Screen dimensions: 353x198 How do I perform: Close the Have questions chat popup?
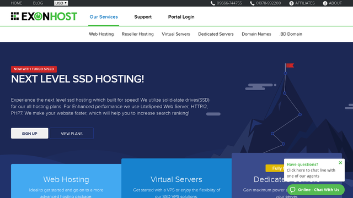coord(340,163)
